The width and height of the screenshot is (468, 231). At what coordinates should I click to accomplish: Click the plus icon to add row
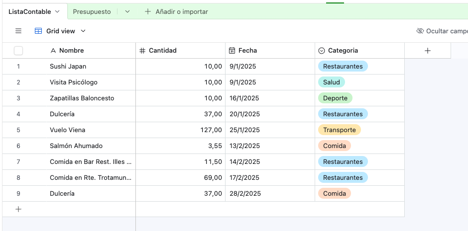tap(18, 209)
